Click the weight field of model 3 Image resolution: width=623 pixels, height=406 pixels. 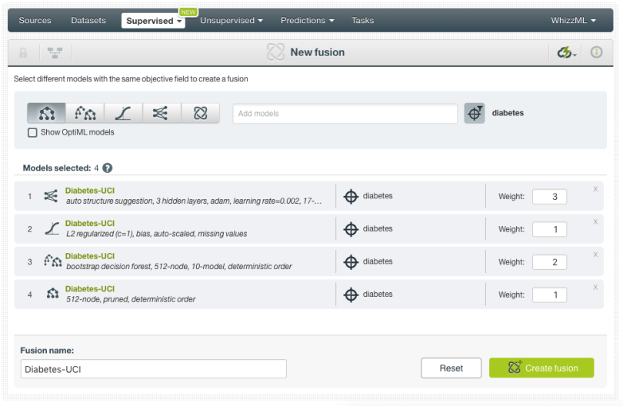(x=549, y=262)
